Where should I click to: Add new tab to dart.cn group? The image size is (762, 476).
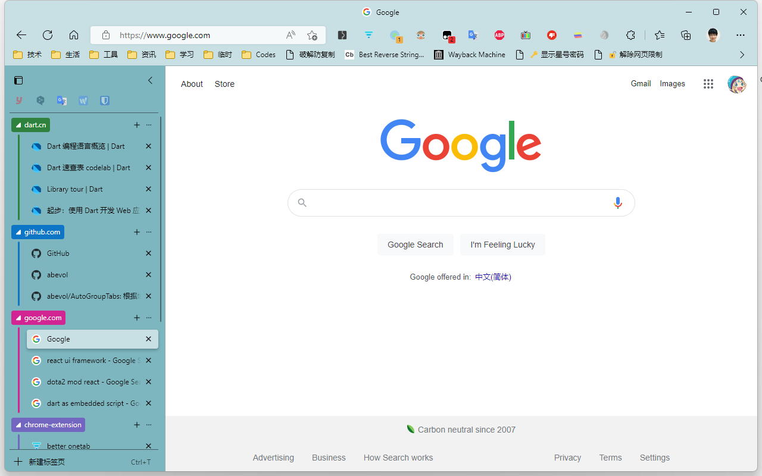click(x=137, y=125)
